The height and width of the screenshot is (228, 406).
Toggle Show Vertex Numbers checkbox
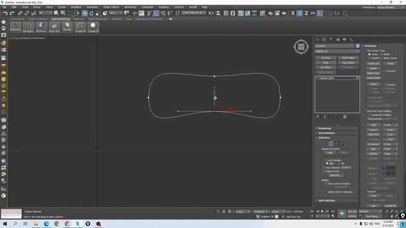[x=325, y=184]
